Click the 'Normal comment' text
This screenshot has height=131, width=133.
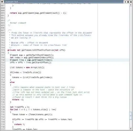pyautogui.click(x=18, y=23)
